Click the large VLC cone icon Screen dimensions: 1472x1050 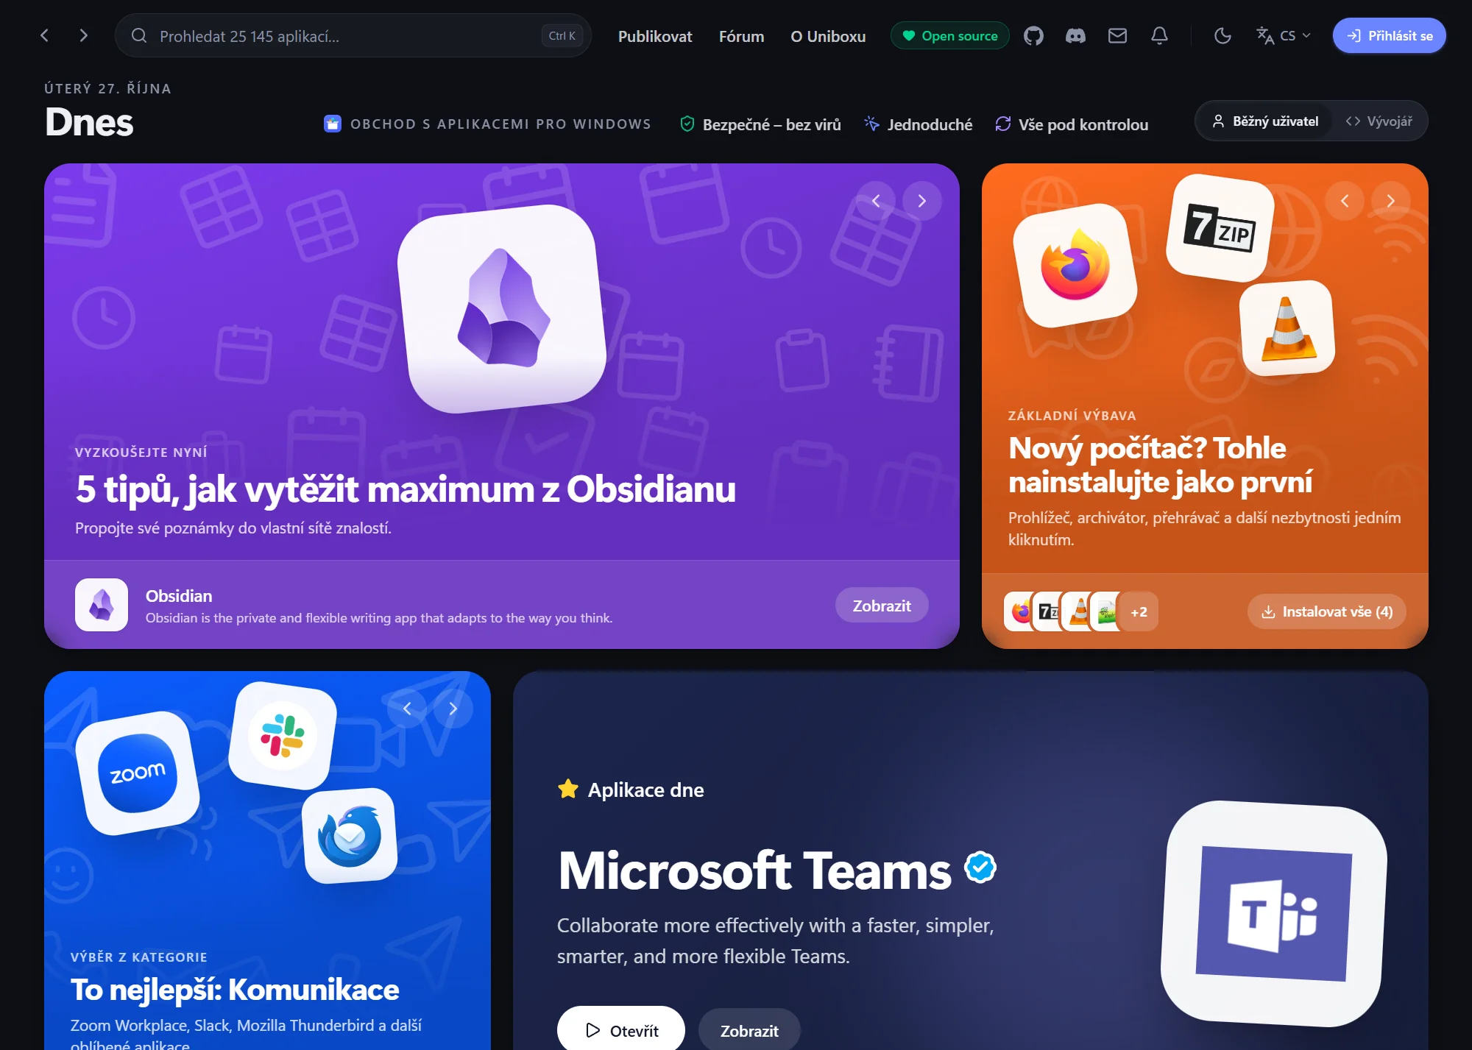tap(1287, 328)
